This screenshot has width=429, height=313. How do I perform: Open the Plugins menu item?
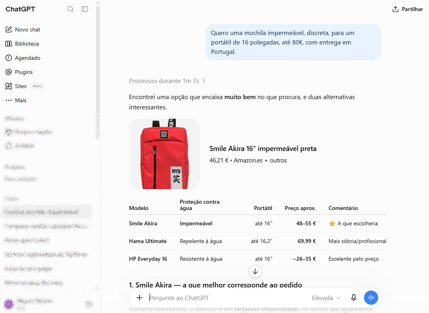pyautogui.click(x=24, y=72)
